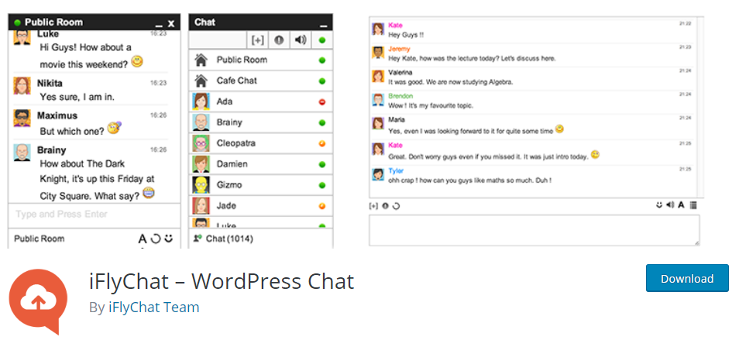Click Cleopatra's avatar in the user list
This screenshot has height=347, width=732.
(x=201, y=143)
